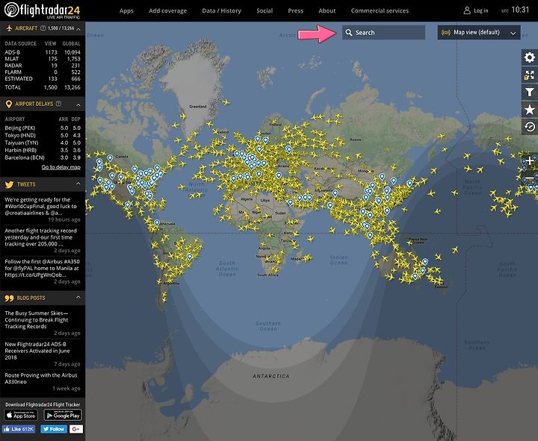
Task: Click into the Search field
Action: [383, 33]
